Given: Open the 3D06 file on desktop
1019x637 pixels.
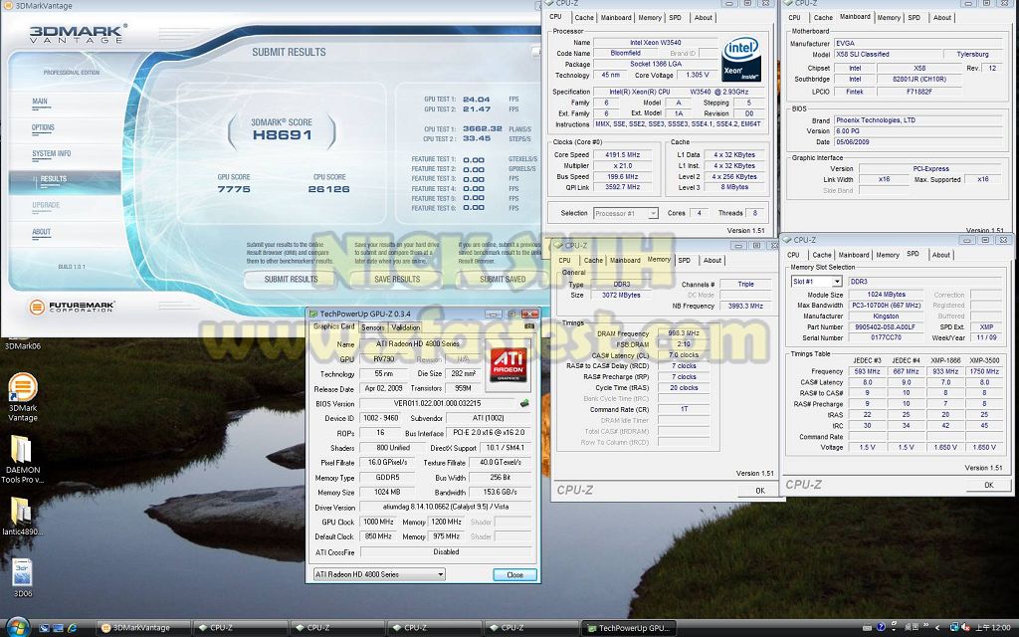Looking at the screenshot, I should pos(22,573).
